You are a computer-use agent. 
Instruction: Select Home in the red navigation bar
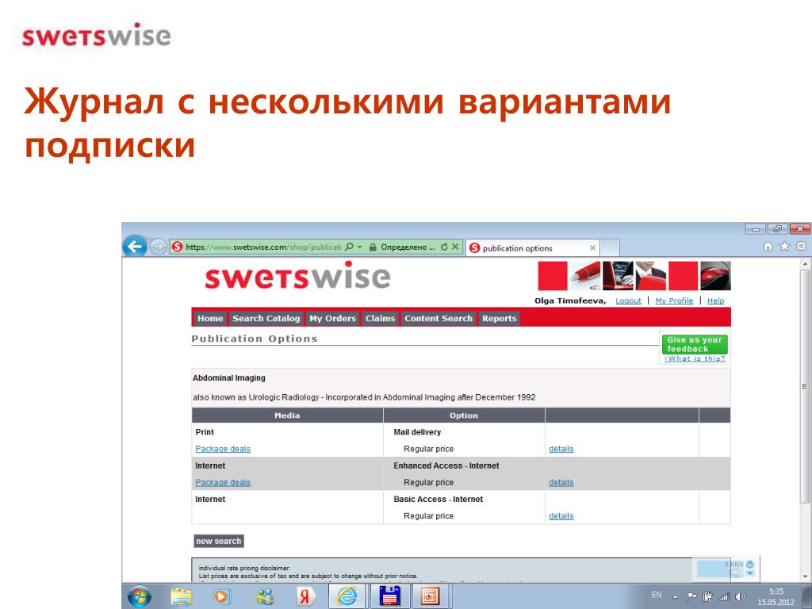pos(209,319)
